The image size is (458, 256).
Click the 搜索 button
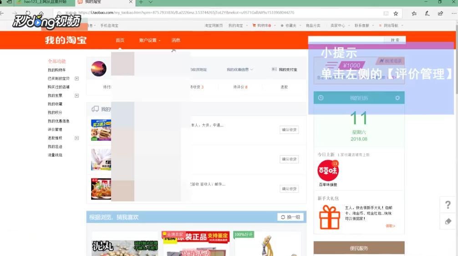[395, 40]
